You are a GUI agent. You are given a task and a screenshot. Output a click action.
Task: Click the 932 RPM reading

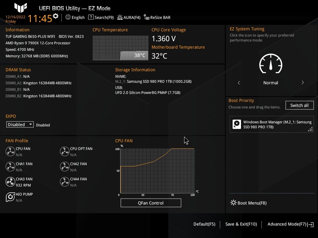(x=23, y=185)
